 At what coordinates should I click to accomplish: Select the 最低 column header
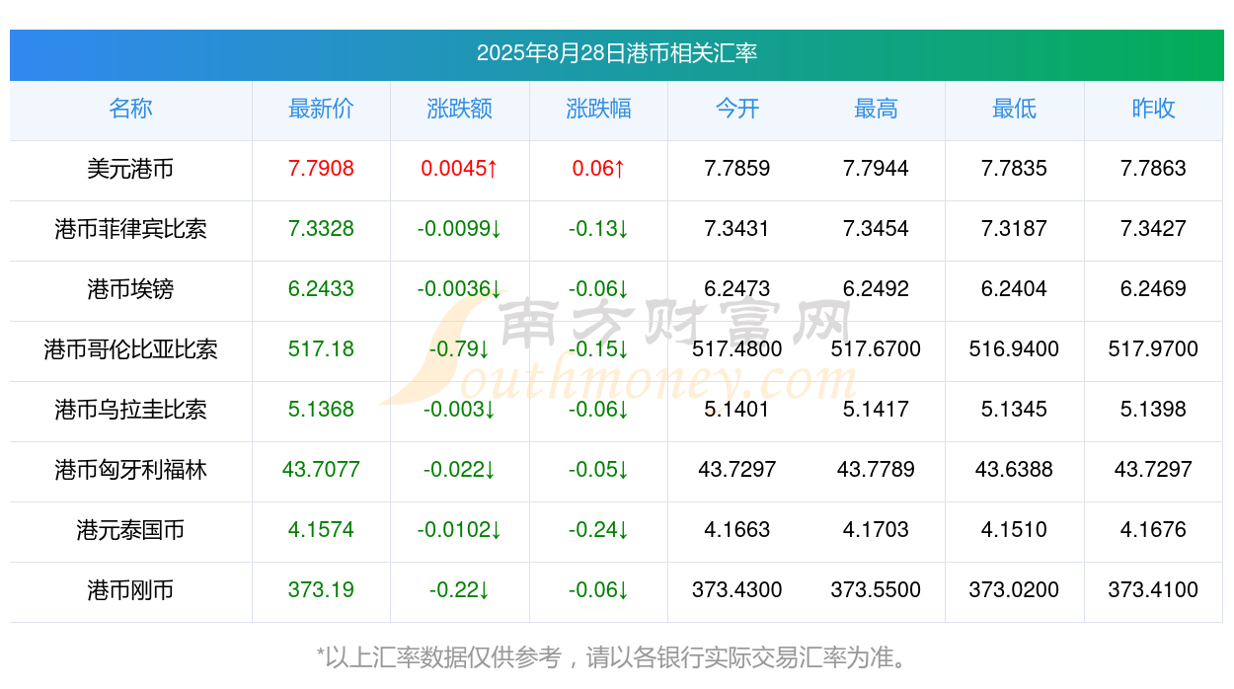(1015, 109)
